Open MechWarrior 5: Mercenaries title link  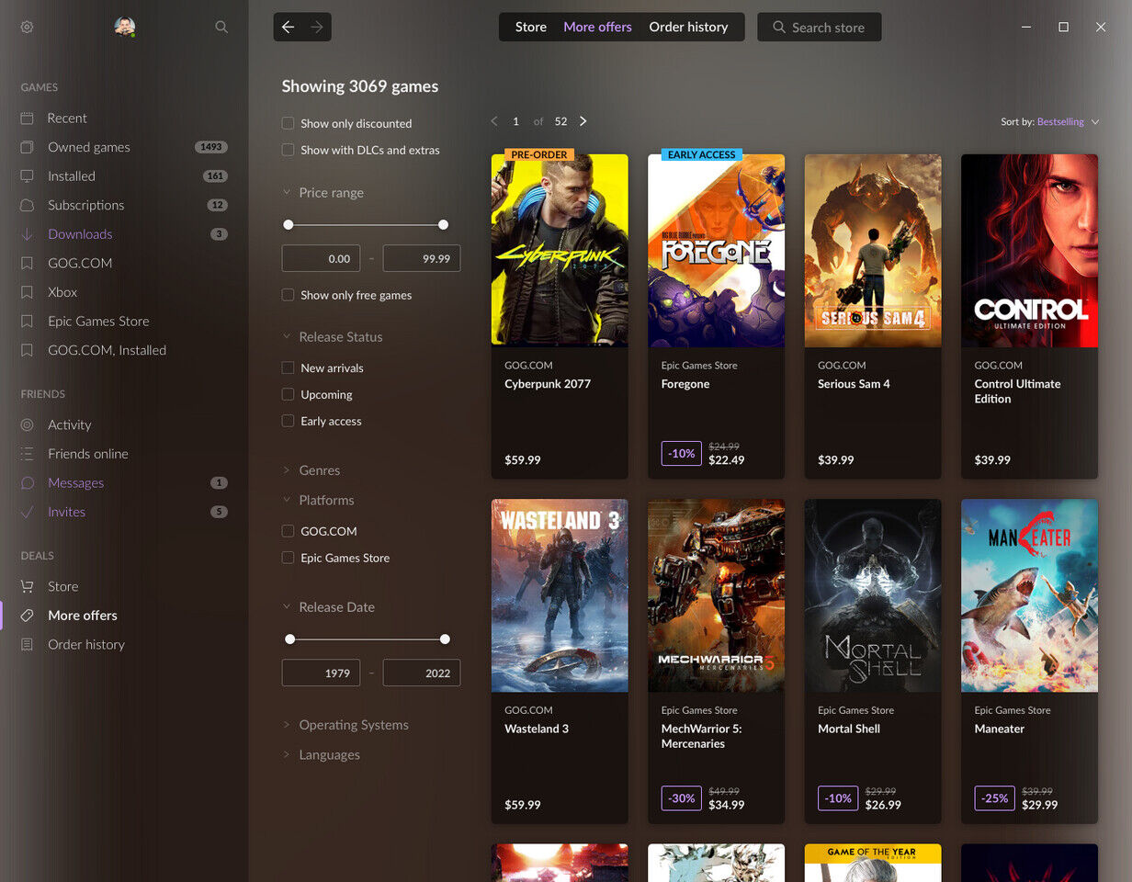point(702,736)
